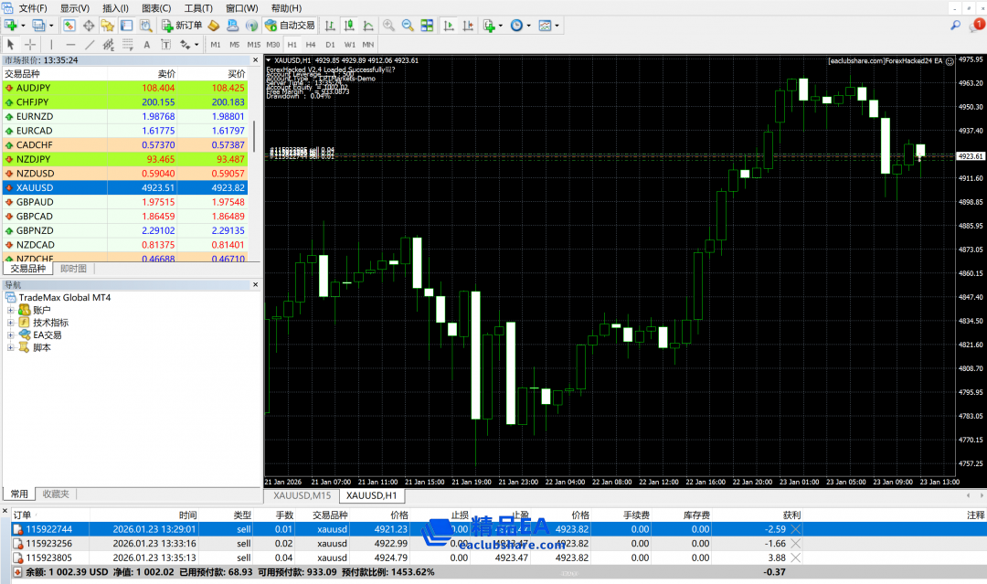Switch to the XAUUSD,M15 chart tab
987x584 pixels.
click(x=302, y=495)
